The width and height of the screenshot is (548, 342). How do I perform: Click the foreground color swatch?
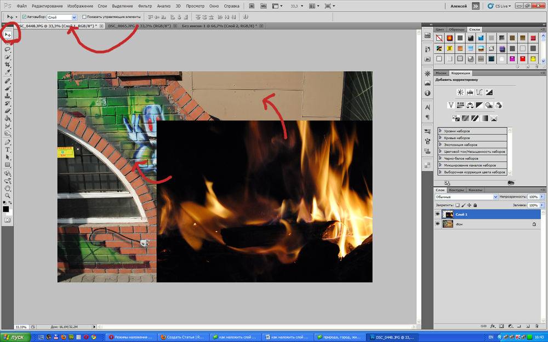point(5,208)
